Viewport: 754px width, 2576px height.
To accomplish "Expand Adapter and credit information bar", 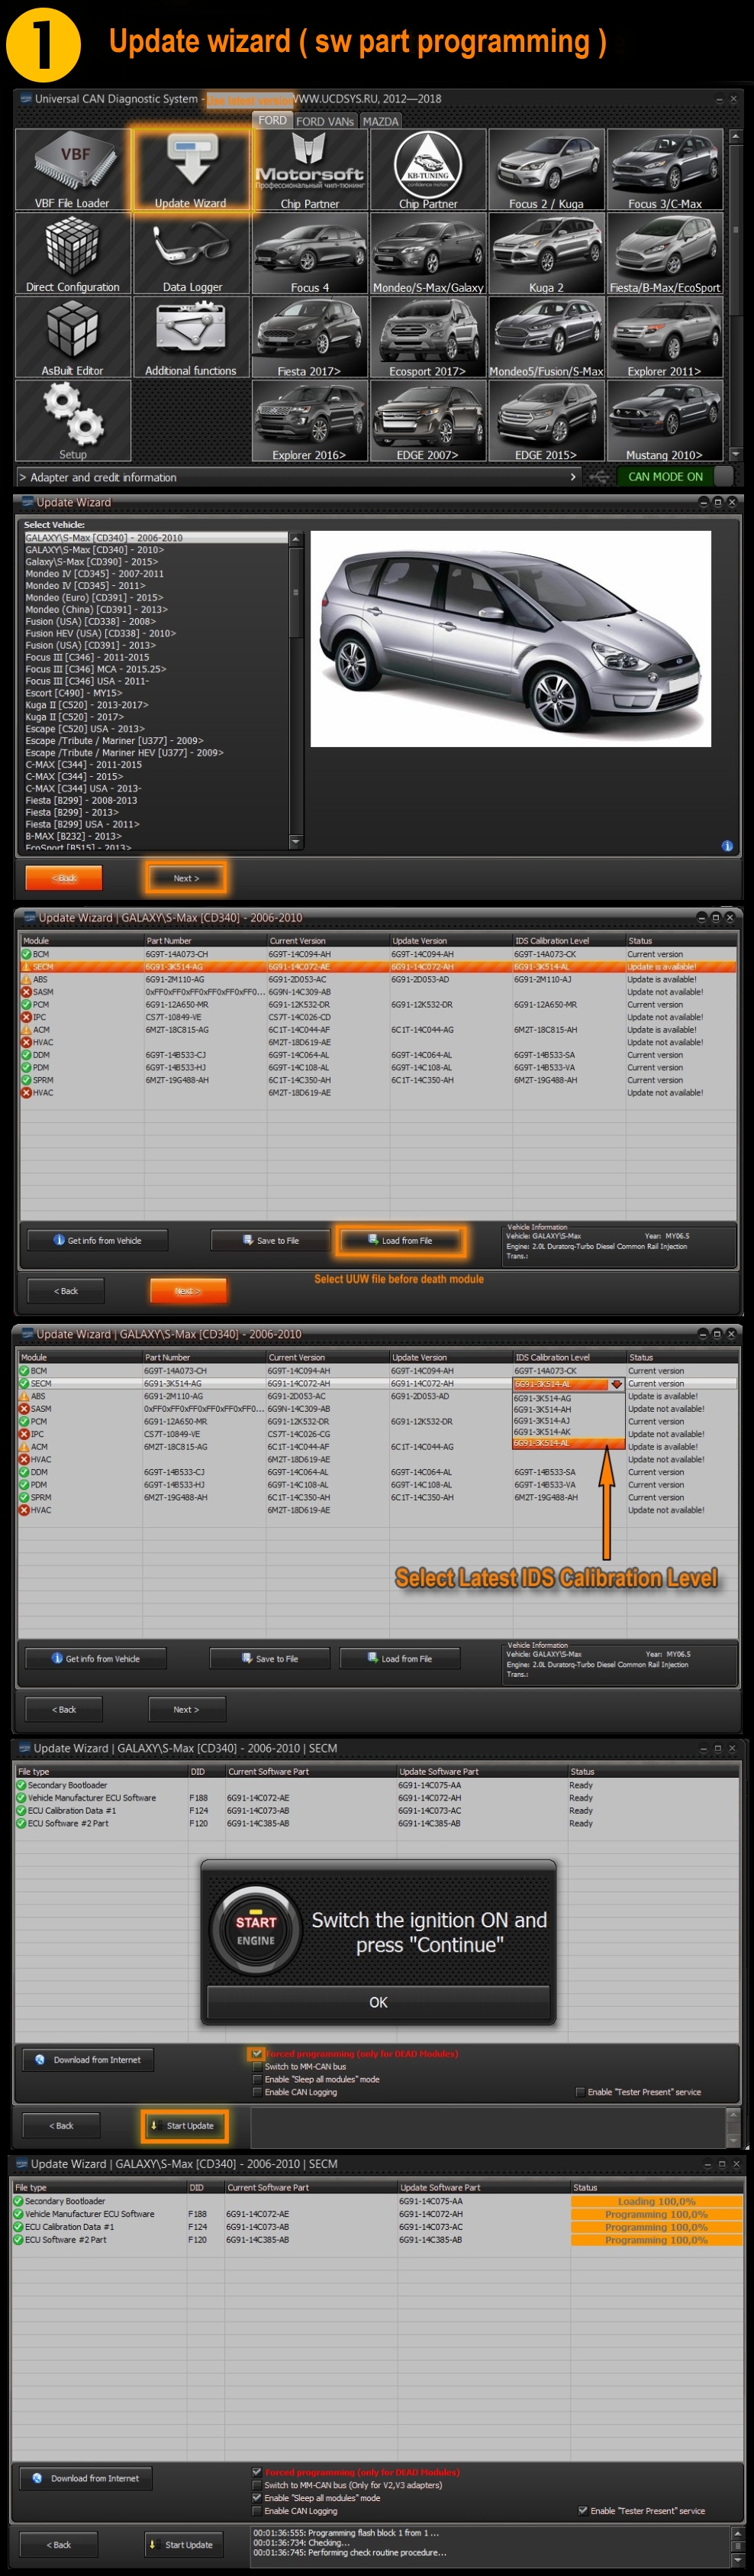I will (298, 477).
